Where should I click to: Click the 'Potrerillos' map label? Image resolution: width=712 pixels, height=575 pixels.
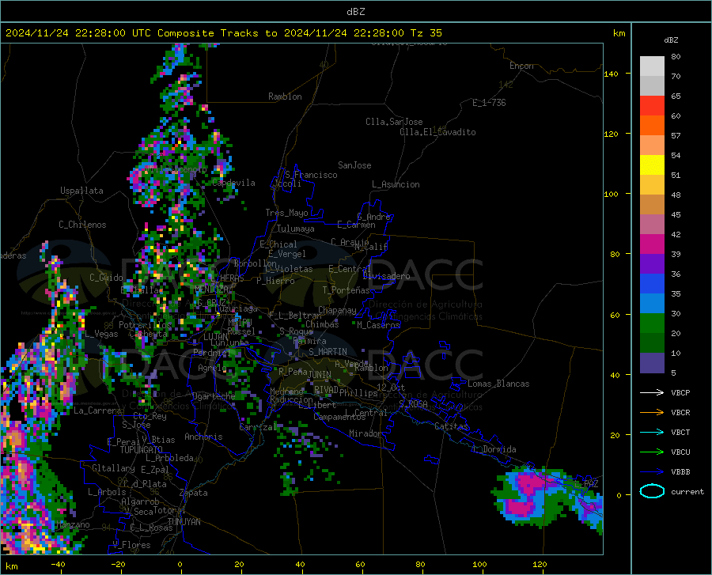click(146, 325)
